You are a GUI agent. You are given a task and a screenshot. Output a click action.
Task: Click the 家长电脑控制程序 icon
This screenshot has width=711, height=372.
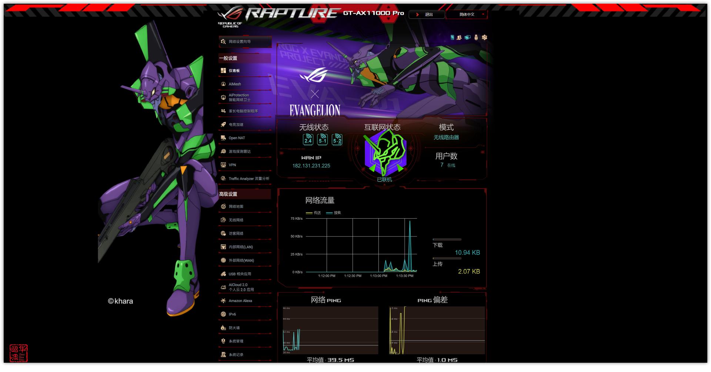(223, 111)
